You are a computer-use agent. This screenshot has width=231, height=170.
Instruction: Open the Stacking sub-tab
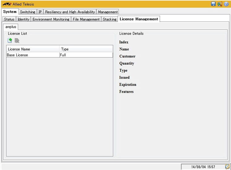tap(109, 19)
